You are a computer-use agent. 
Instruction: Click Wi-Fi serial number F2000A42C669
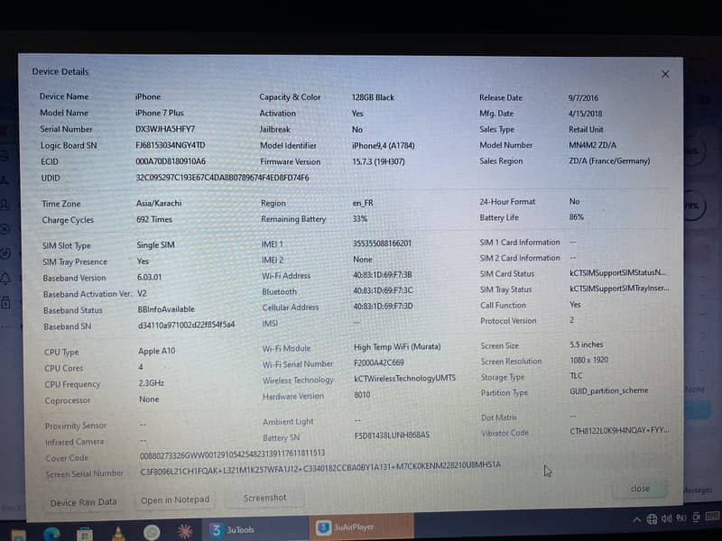pyautogui.click(x=378, y=362)
